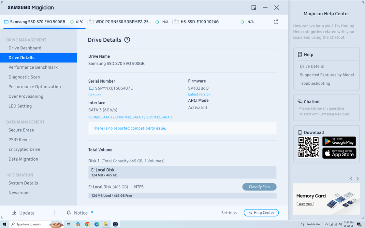The image size is (365, 228).
Task: Click the Google Play badge
Action: 339,141
